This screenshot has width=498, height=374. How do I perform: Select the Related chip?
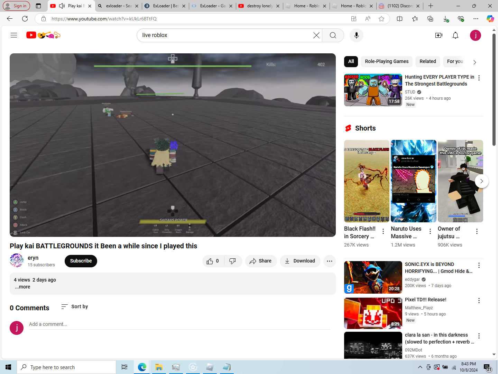(428, 61)
